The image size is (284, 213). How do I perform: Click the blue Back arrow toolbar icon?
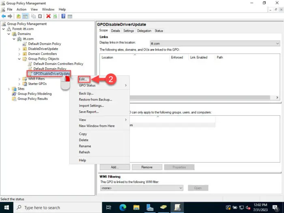4,16
